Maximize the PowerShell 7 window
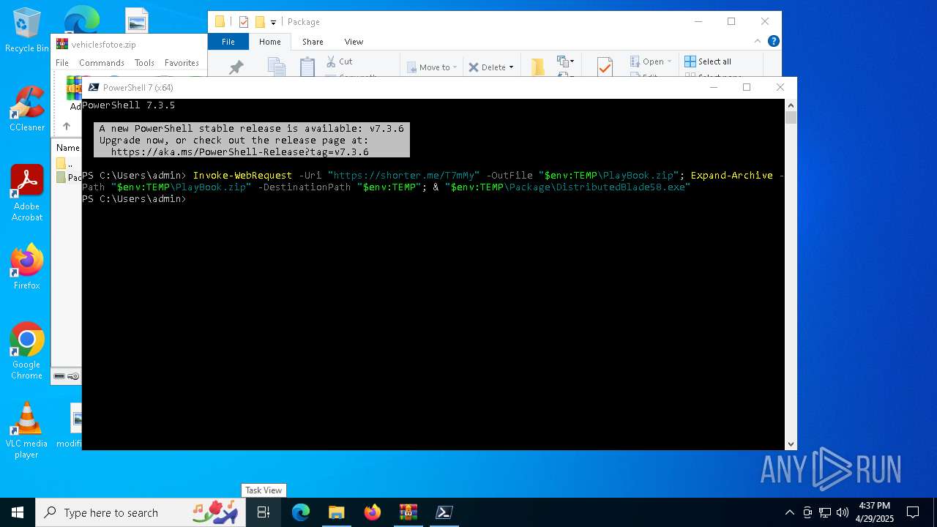Viewport: 937px width, 527px height. 747,87
